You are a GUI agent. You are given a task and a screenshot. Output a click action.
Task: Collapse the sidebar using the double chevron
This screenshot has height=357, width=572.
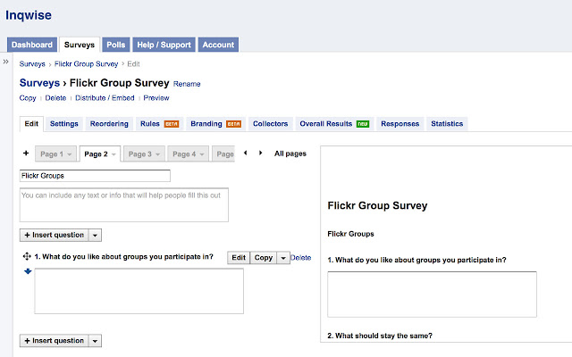pos(5,62)
